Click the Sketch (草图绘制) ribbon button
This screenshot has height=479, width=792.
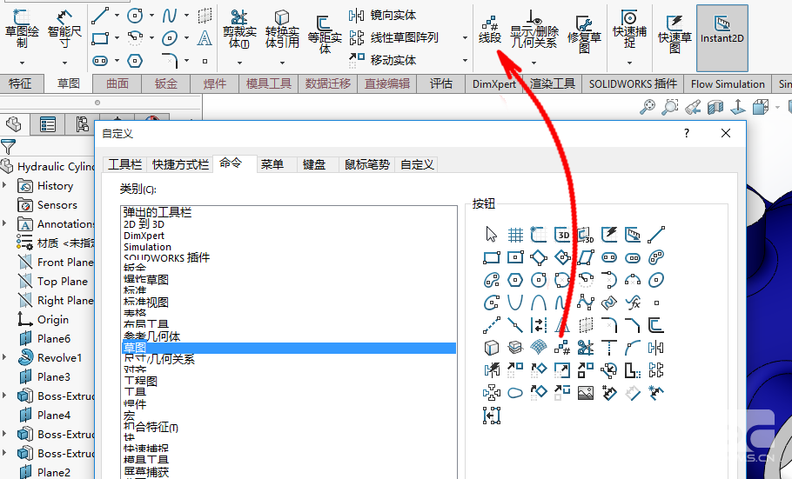(22, 29)
